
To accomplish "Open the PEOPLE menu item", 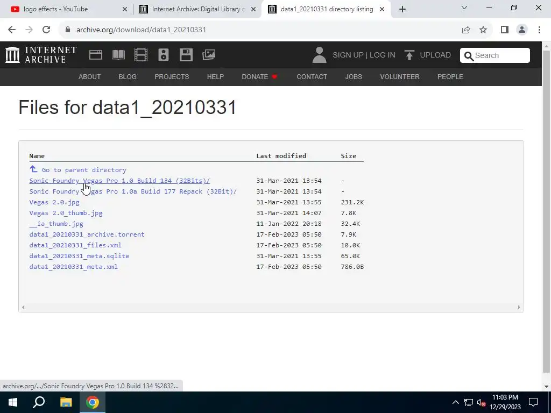I will coord(450,76).
